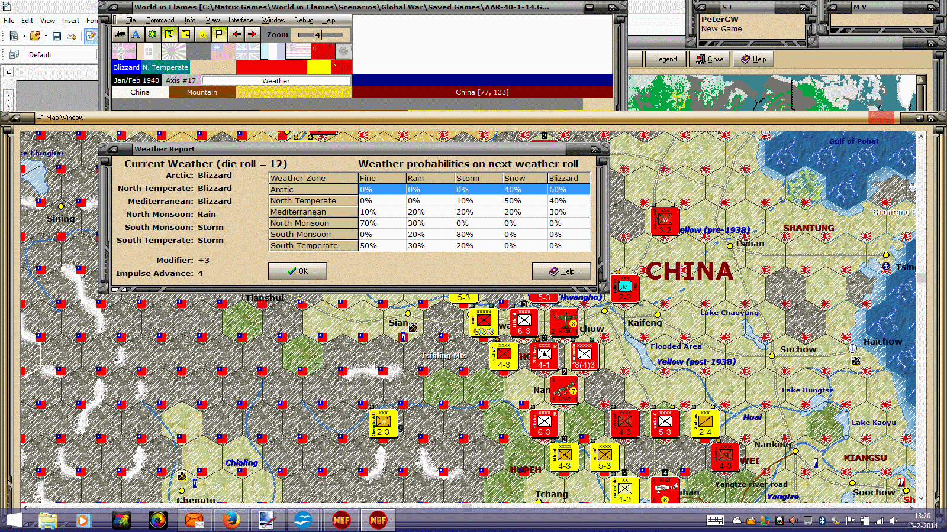Select the Mediterranean row in the table

tap(430, 212)
